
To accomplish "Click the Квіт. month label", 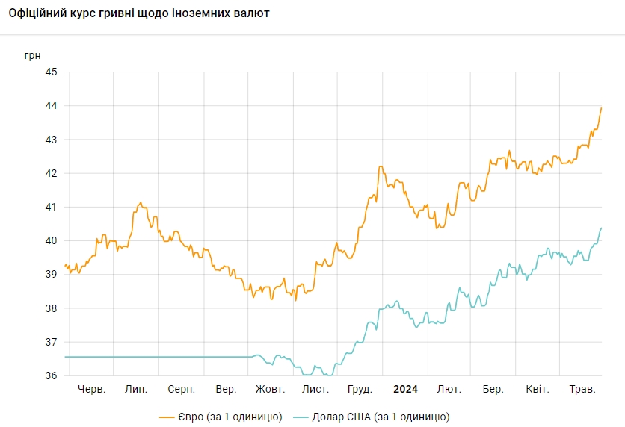I will (x=538, y=389).
